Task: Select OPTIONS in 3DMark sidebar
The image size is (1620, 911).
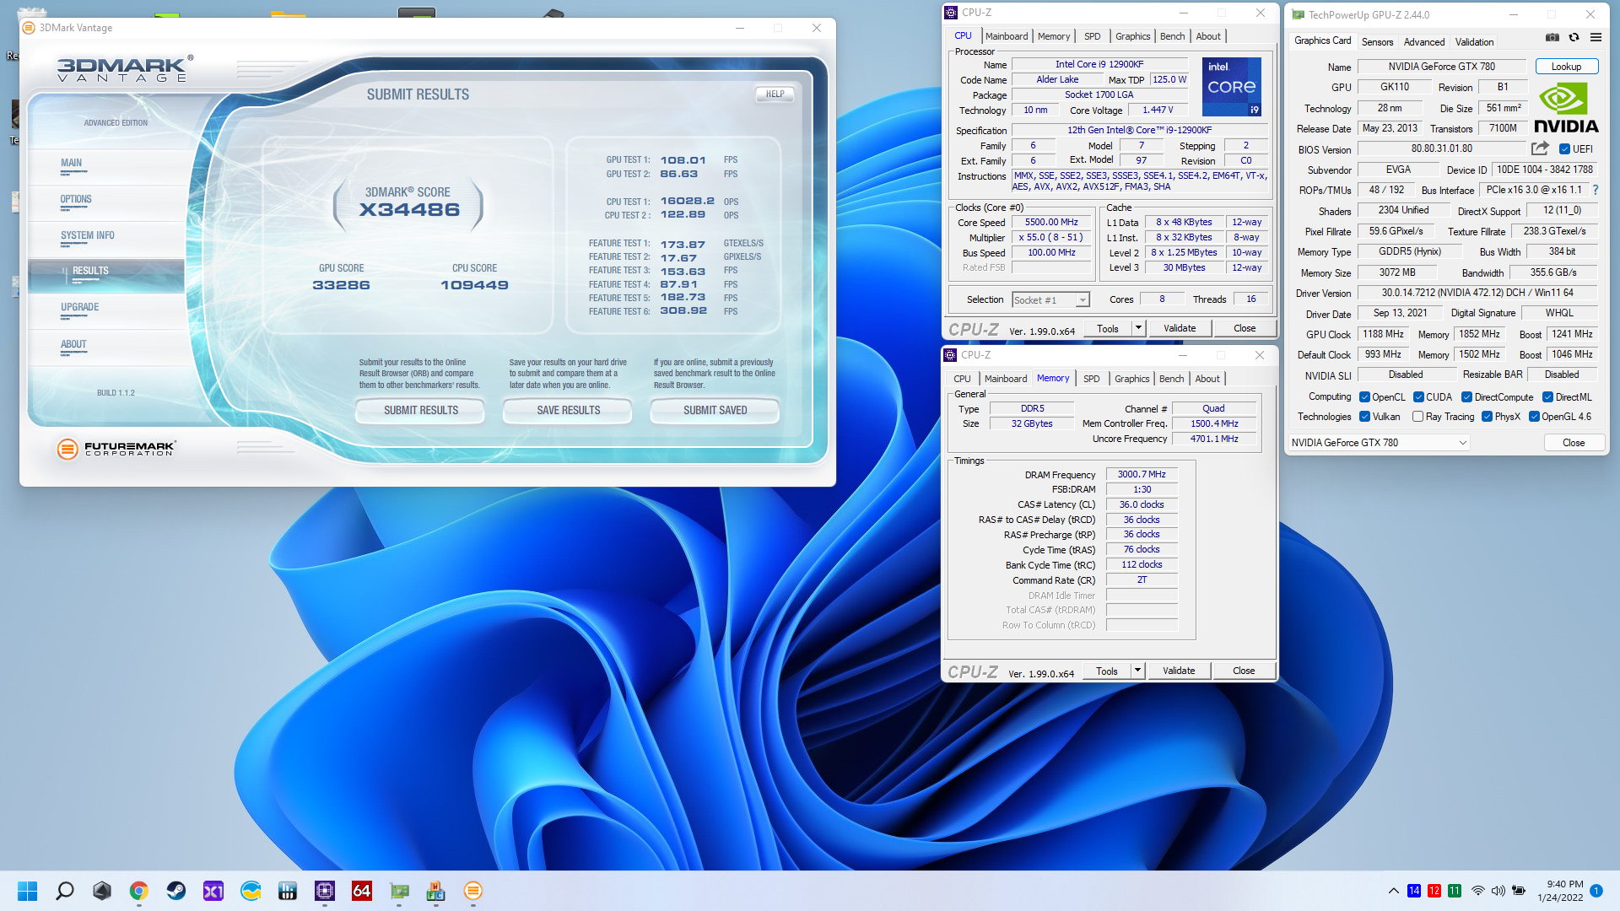Action: pos(76,200)
